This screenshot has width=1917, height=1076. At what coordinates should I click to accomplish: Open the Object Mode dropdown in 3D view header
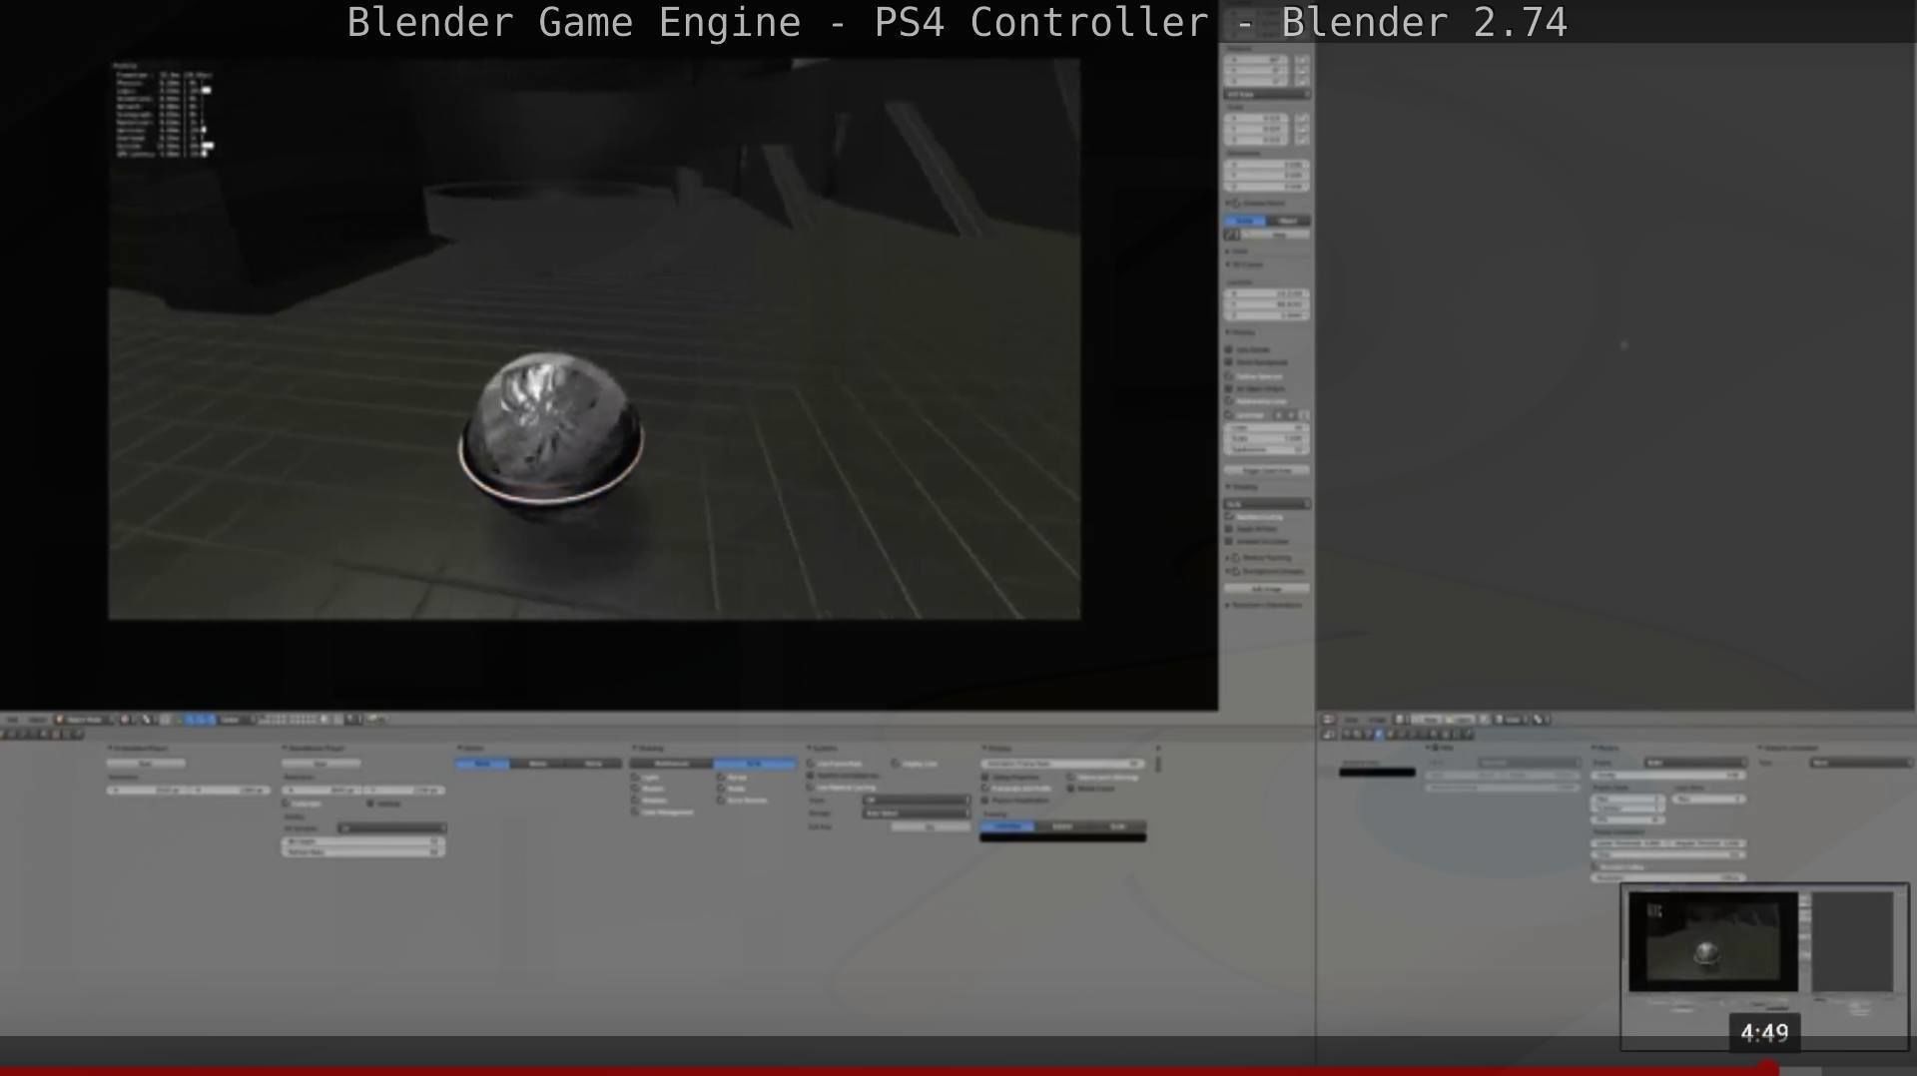(x=82, y=720)
